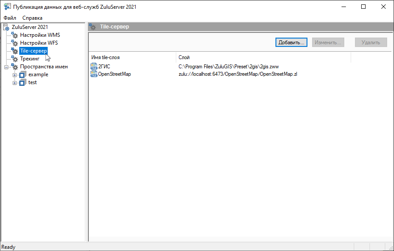The image size is (394, 251).
Task: Click the Пространства имен gear icon
Action: point(14,67)
